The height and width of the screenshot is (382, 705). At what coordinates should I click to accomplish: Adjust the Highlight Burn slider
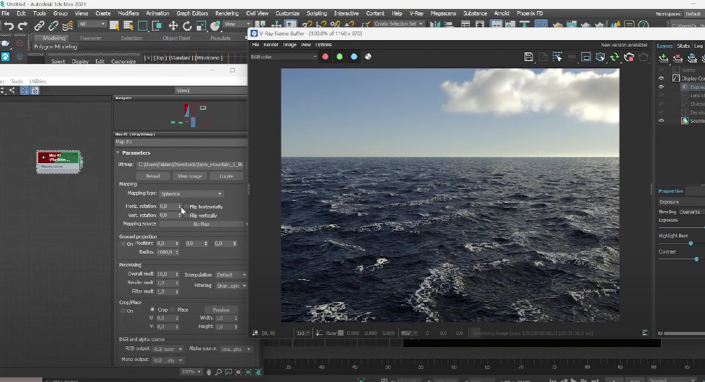[690, 244]
